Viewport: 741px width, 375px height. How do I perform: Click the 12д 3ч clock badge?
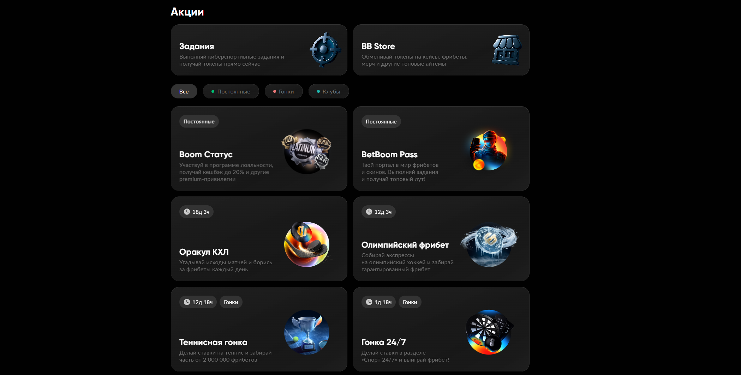click(378, 212)
